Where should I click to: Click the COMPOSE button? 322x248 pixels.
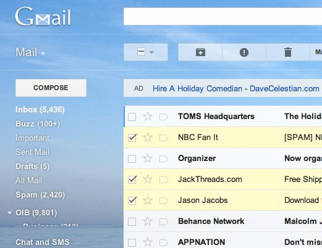(x=51, y=88)
